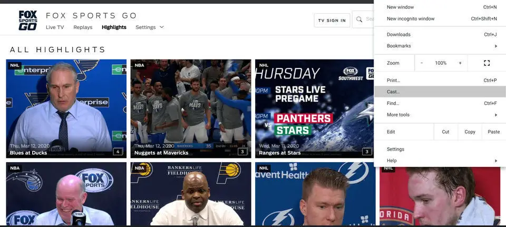Open Downloads from the Chrome menu
The width and height of the screenshot is (506, 227).
(x=440, y=35)
